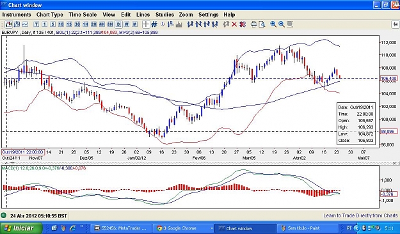Open the Chart Type menu
400x234 pixels.
tap(49, 15)
